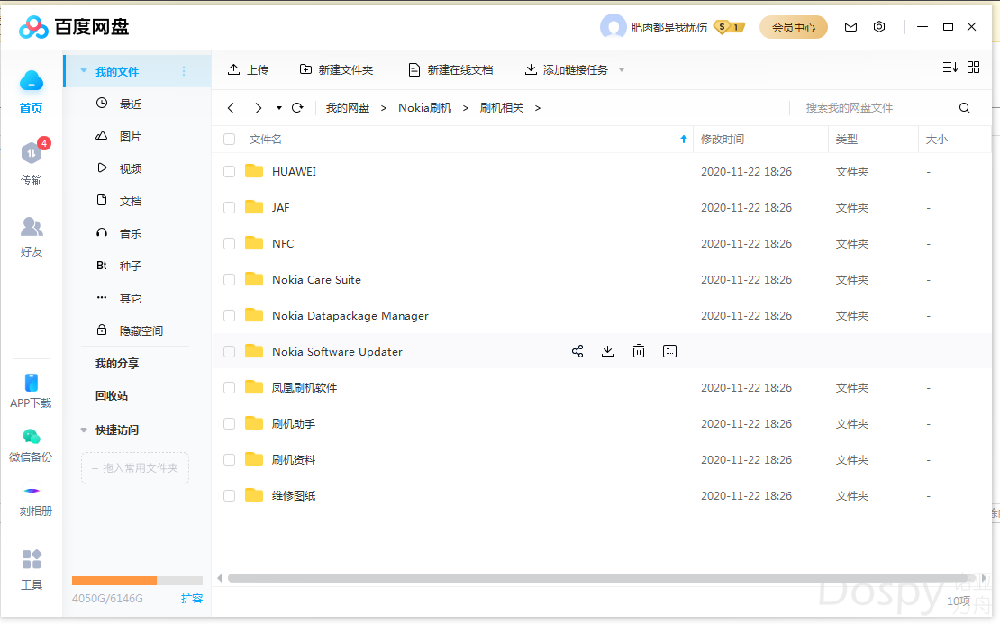1000x624 pixels.
Task: Open 回收站 in sidebar
Action: (113, 396)
